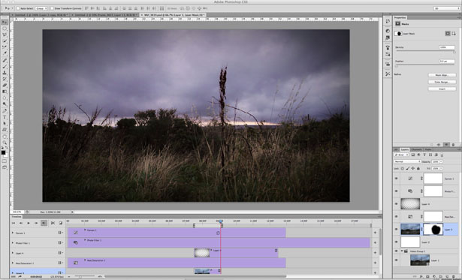
Task: Hide the Photo Filter layer
Action: 397,191
